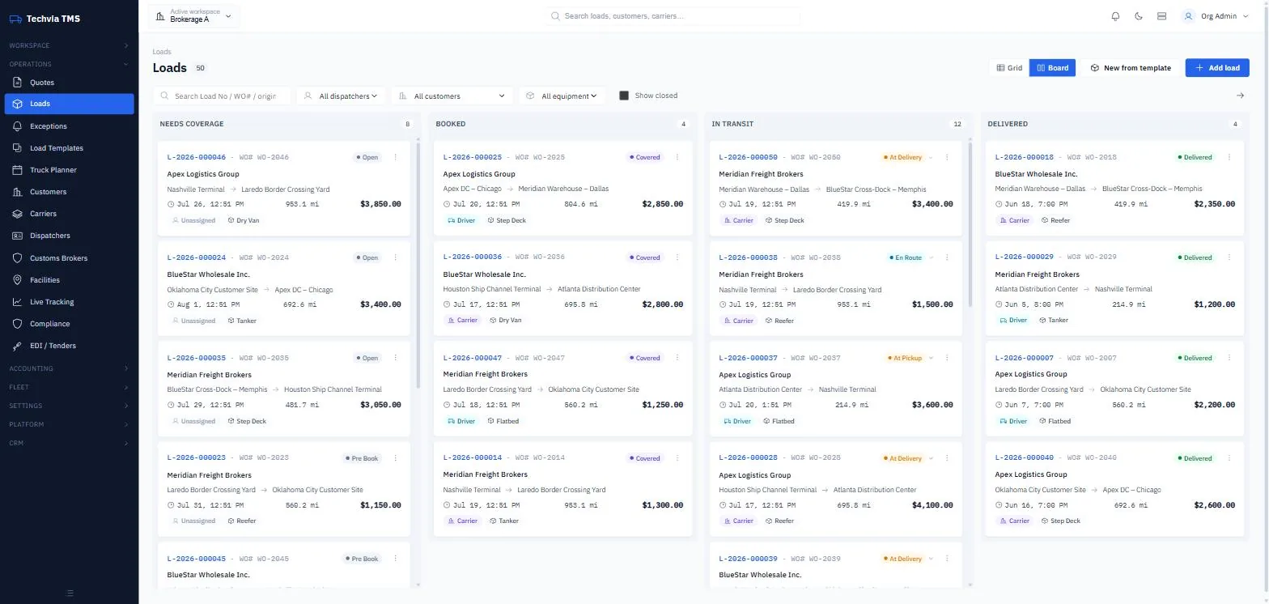
Task: Open Customs Brokers in the sidebar
Action: click(69, 258)
